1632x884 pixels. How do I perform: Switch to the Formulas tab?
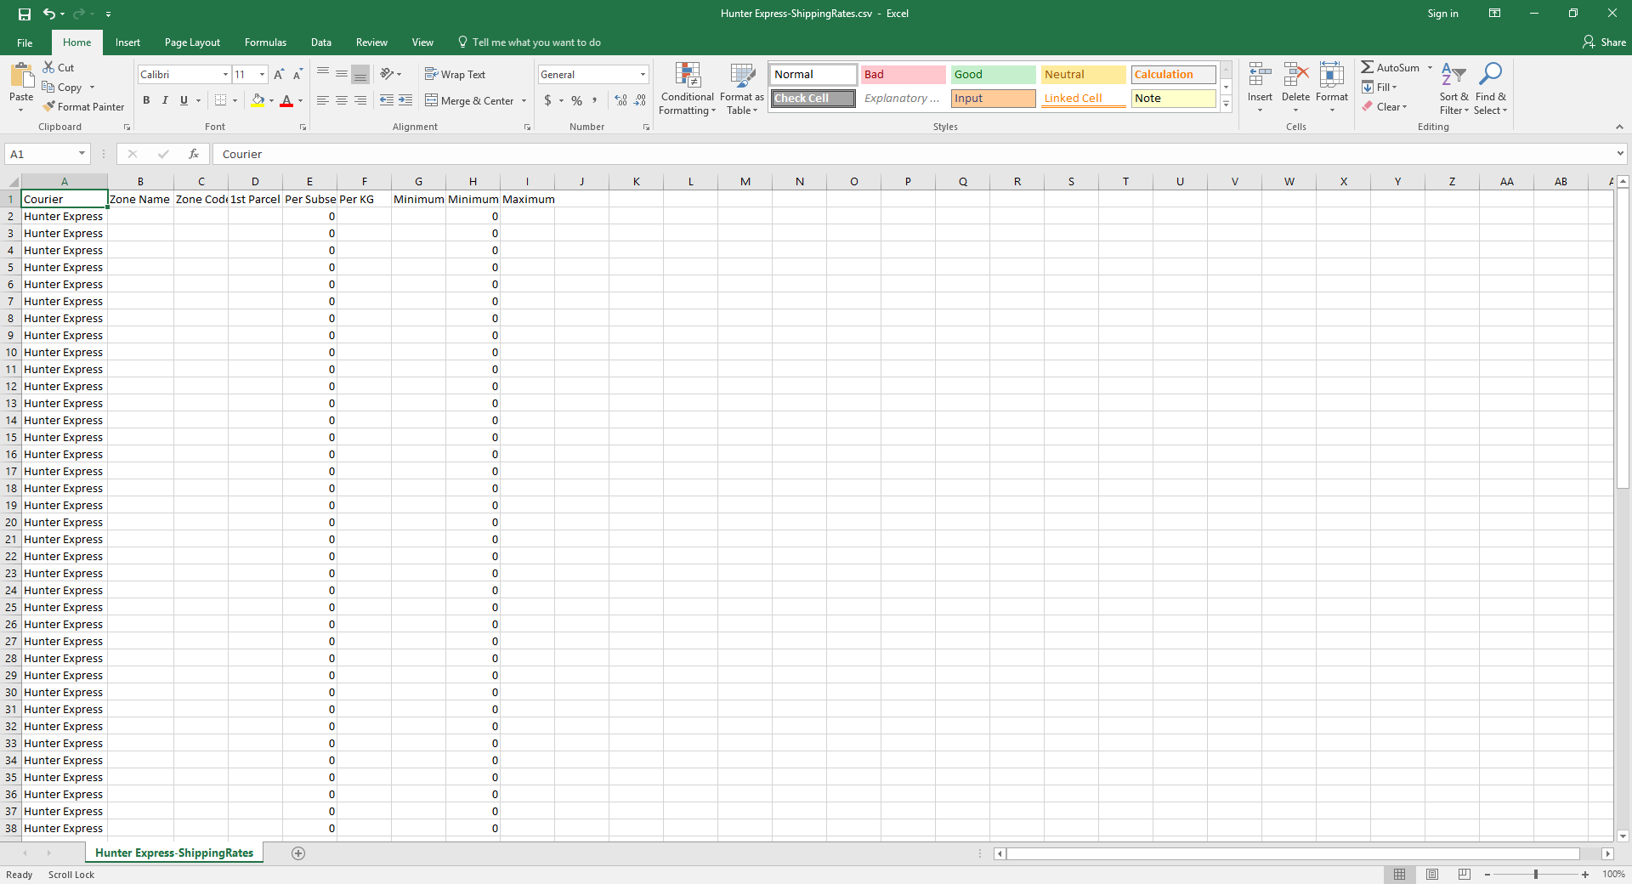[x=265, y=42]
